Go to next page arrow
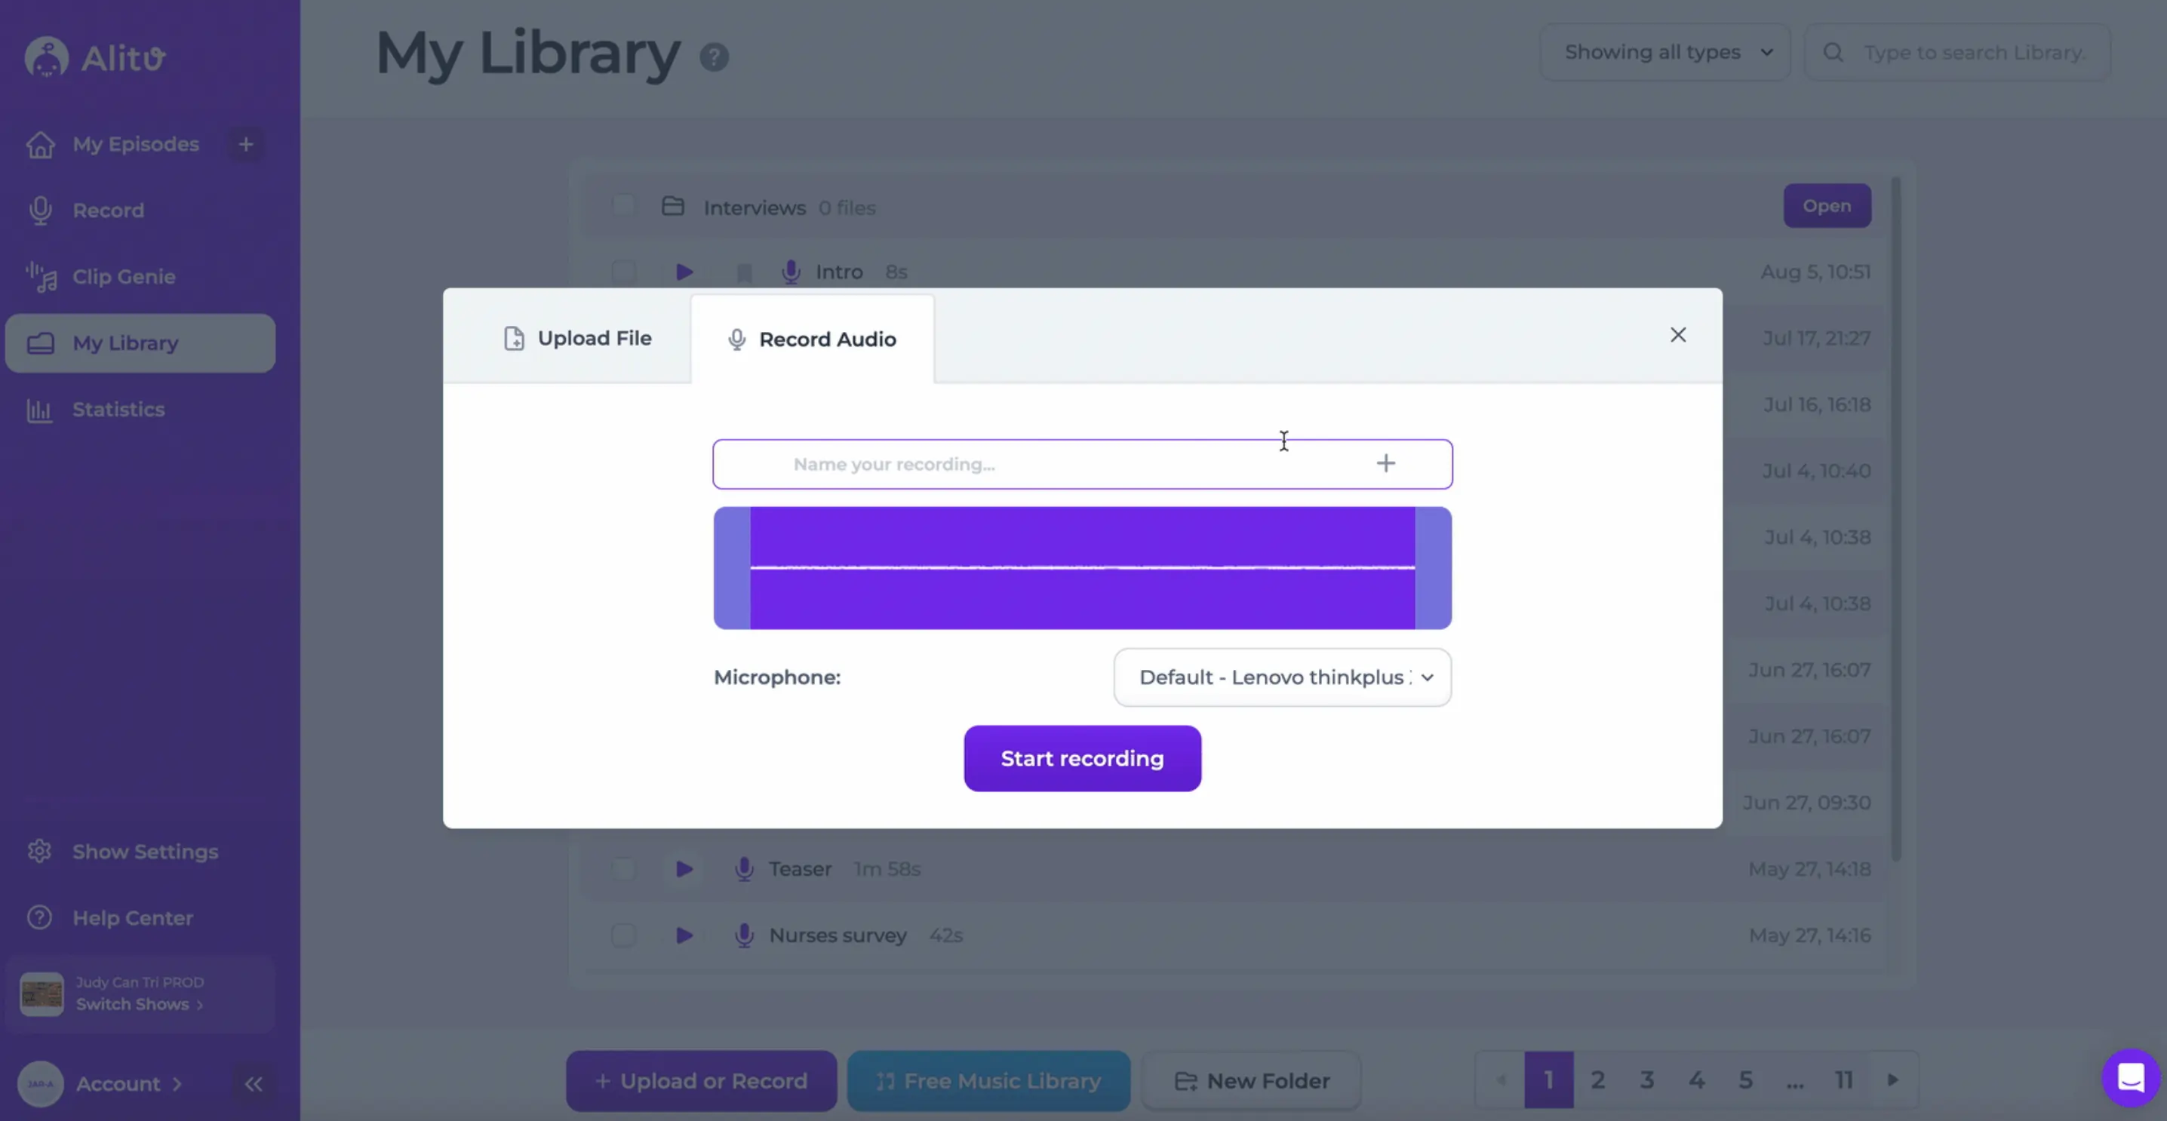The image size is (2167, 1121). pos(1893,1080)
